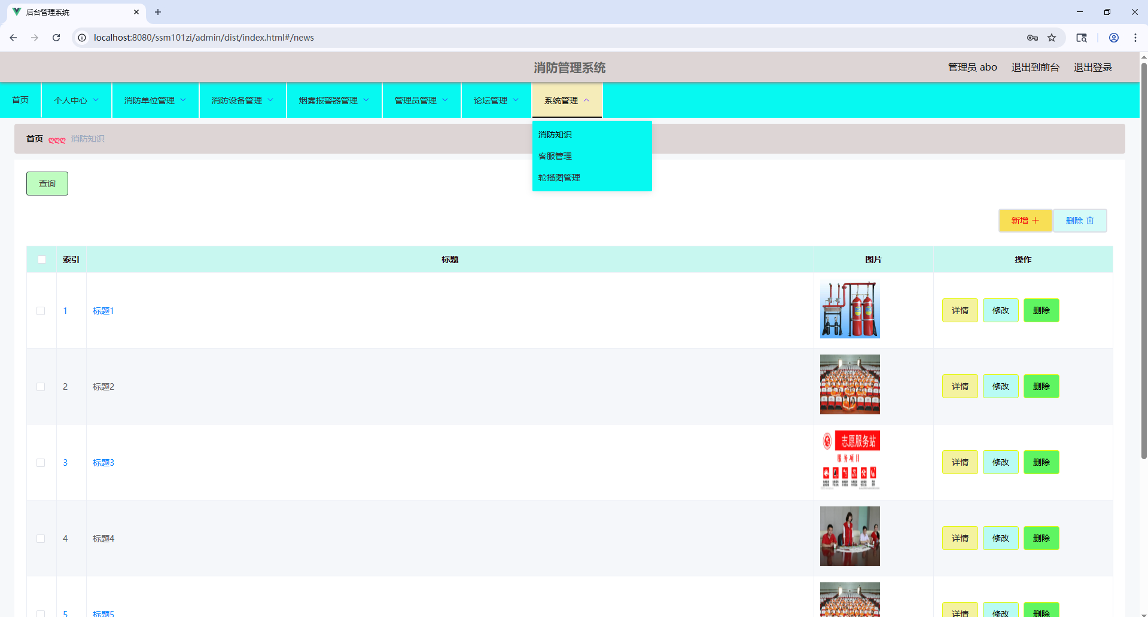Screen dimensions: 1148x617
Task: Expand the 个人中心 dropdown menu
Action: 77,100
